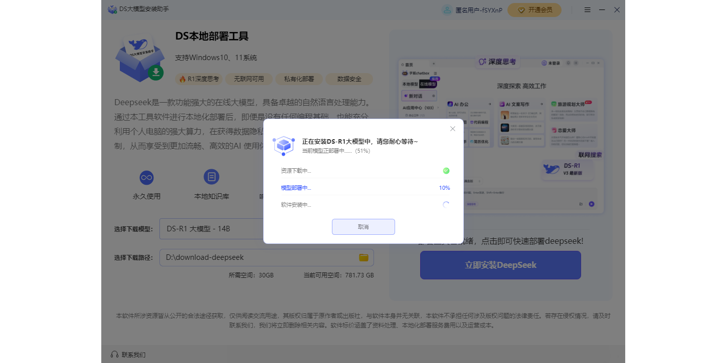Click the anonymous user avatar icon

446,10
